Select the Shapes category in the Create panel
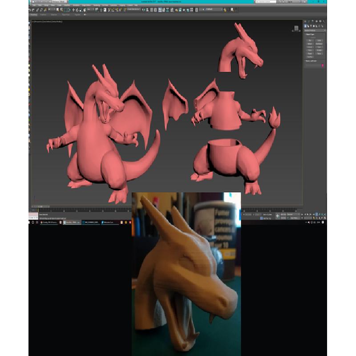 tap(308, 26)
